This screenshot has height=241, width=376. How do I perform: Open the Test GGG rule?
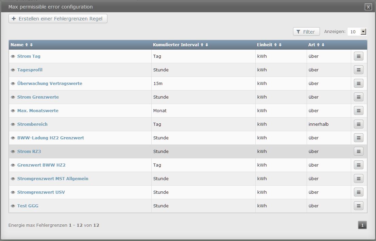[28, 206]
